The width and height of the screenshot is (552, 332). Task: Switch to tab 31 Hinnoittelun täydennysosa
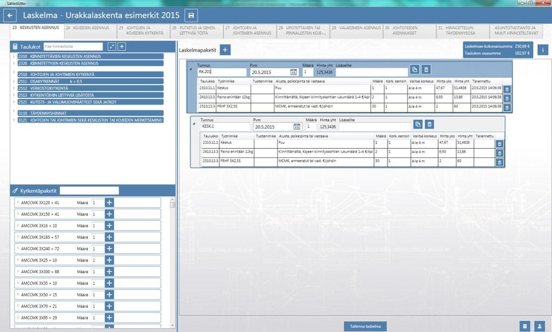click(x=463, y=30)
